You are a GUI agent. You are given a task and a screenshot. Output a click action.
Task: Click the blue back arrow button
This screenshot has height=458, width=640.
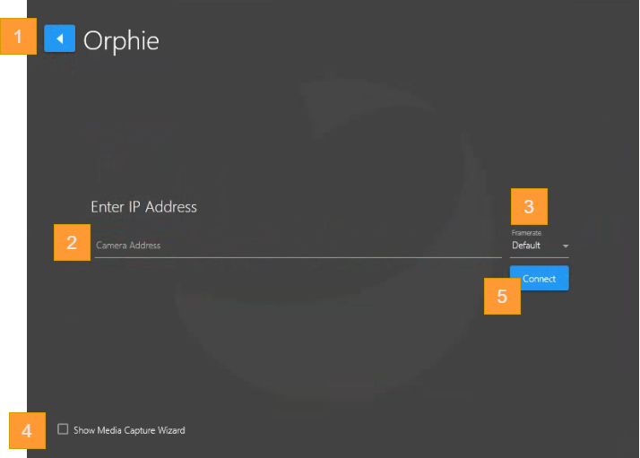[x=59, y=39]
